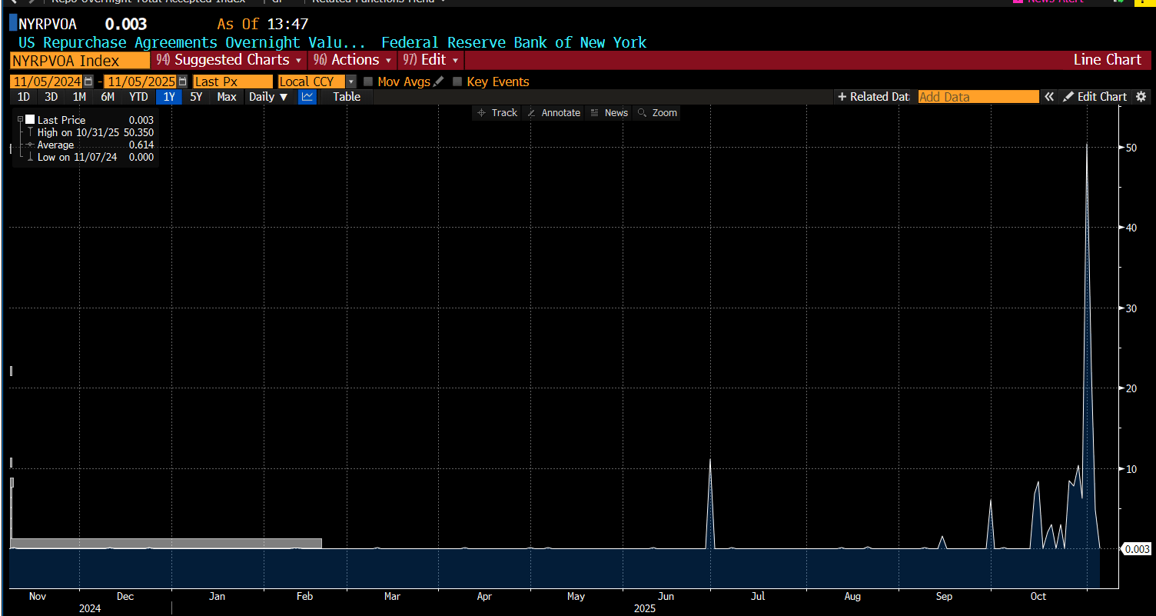Click the 'Line Chart' title text

click(x=1108, y=60)
